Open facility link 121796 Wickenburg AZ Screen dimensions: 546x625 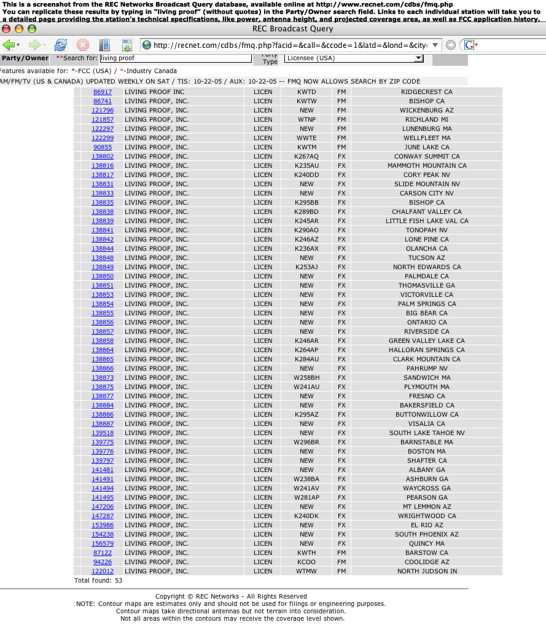coord(103,111)
